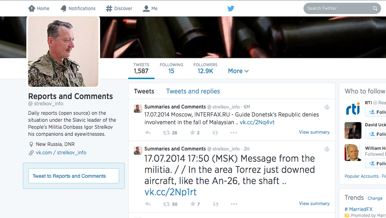Click the Twitter bird logo
386x218 pixels.
coord(231,8)
